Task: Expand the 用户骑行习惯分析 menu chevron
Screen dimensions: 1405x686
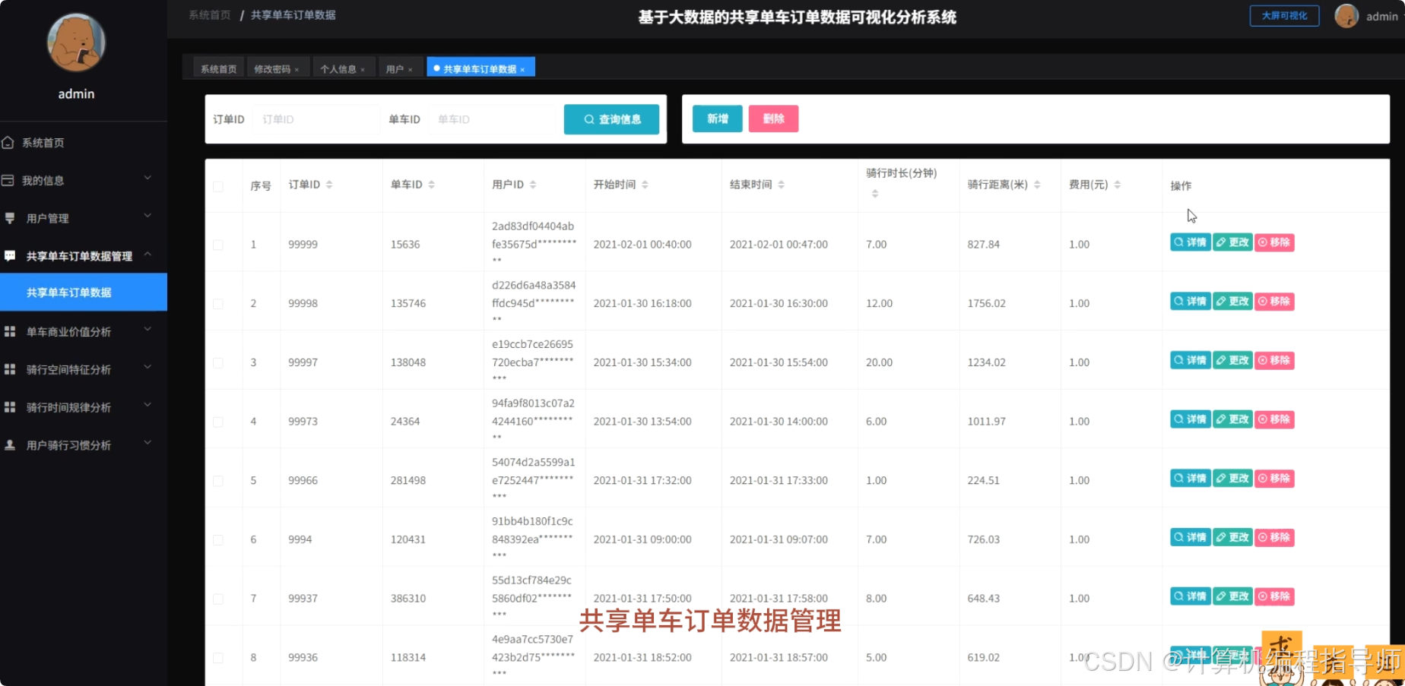Action: (147, 442)
